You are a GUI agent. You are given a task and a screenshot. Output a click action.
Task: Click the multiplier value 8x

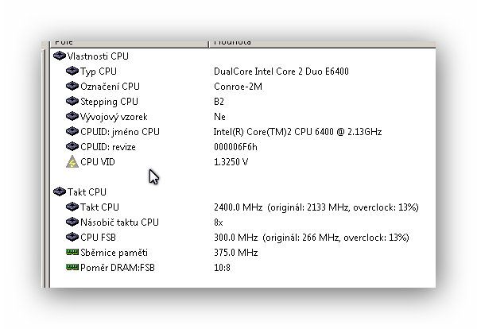tap(218, 223)
